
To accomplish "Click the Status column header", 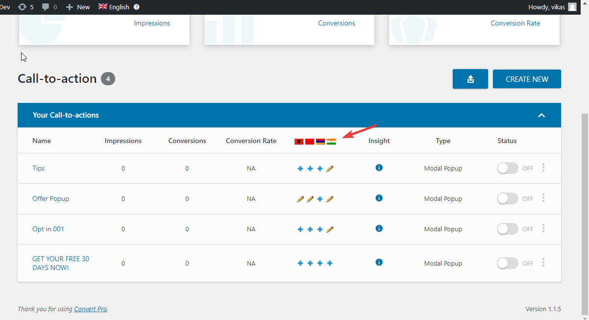I will [507, 141].
